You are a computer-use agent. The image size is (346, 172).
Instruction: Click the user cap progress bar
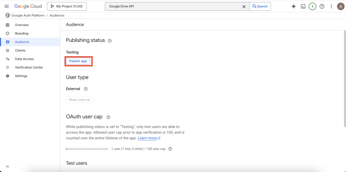87,149
